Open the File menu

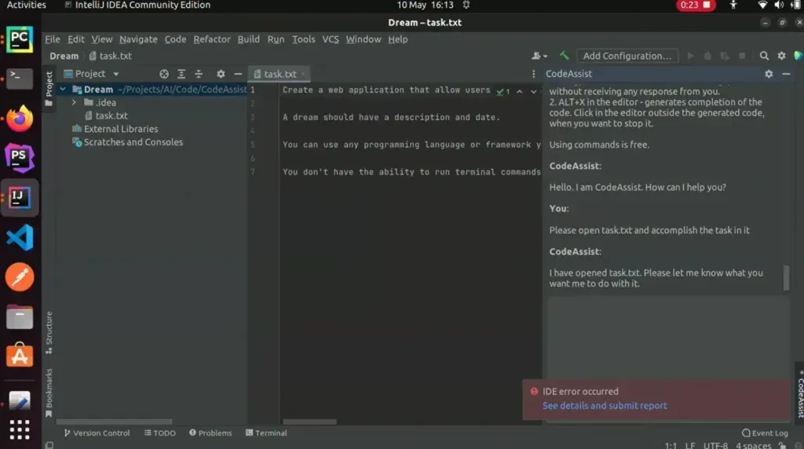point(53,39)
